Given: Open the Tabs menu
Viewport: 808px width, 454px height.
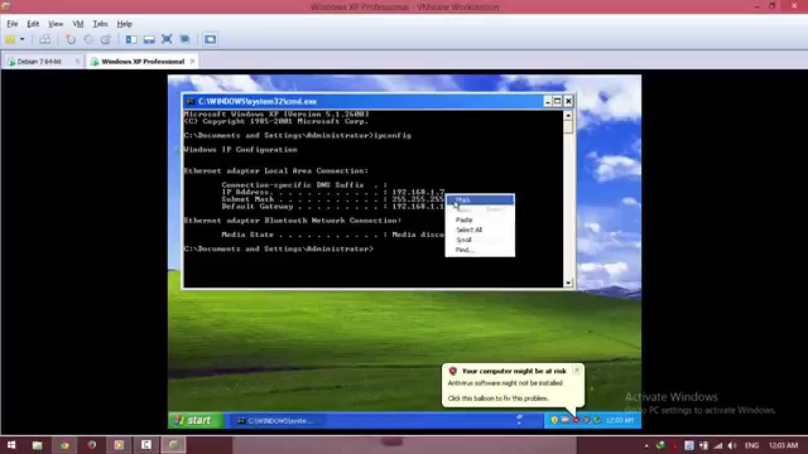Looking at the screenshot, I should (100, 24).
